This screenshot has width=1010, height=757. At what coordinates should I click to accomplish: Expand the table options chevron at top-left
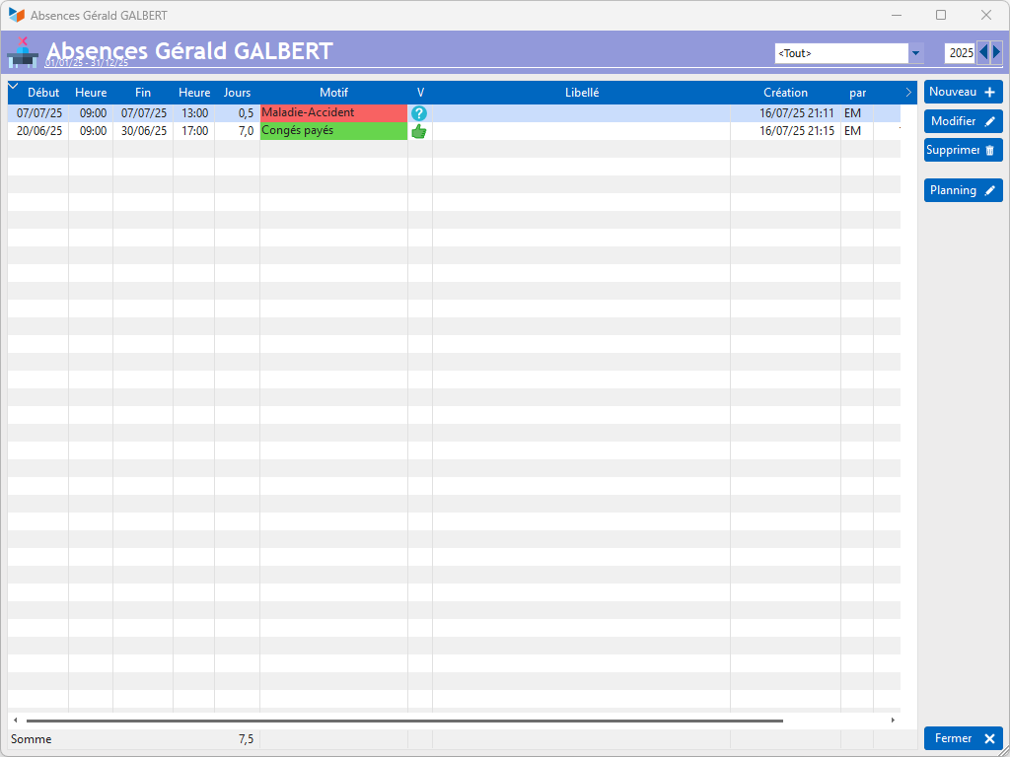pyautogui.click(x=13, y=87)
